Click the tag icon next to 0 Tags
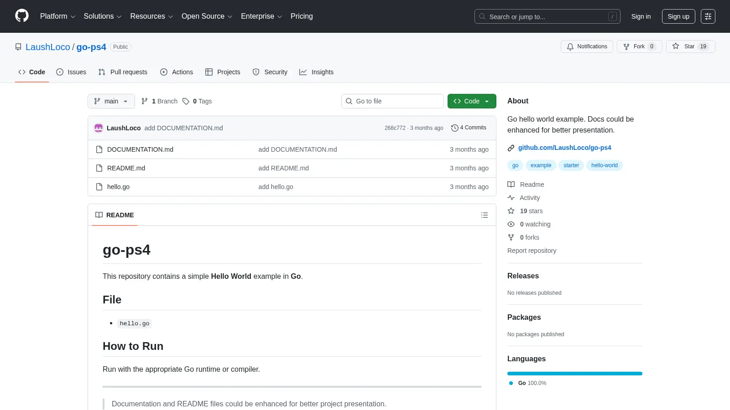This screenshot has width=730, height=410. (186, 101)
